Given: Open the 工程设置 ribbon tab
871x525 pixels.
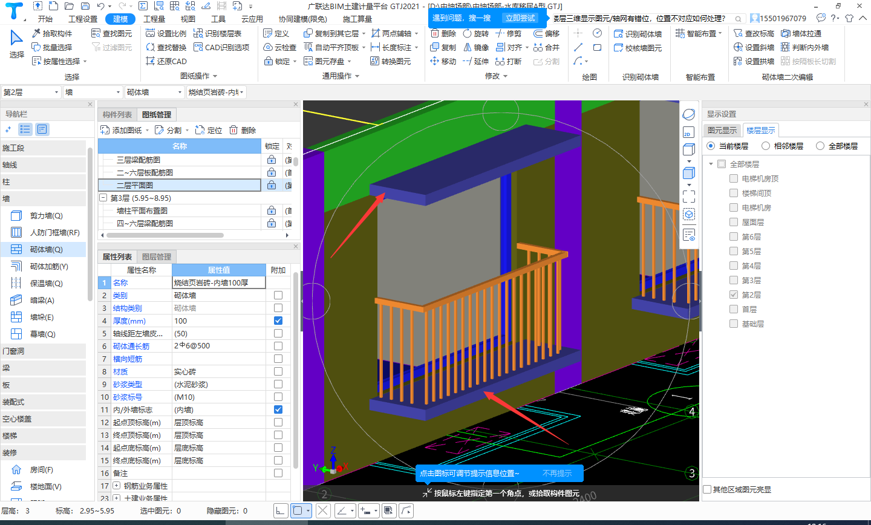Looking at the screenshot, I should pos(83,19).
